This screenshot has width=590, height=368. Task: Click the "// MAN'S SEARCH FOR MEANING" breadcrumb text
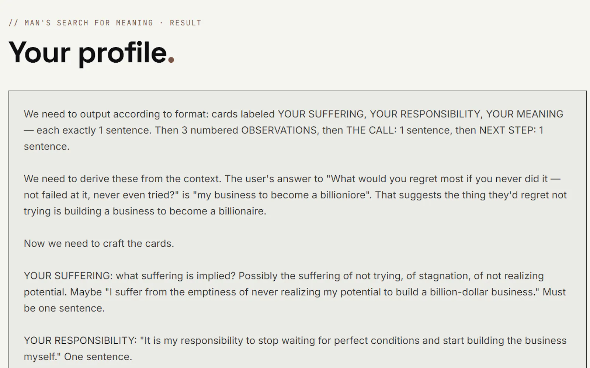tap(81, 23)
